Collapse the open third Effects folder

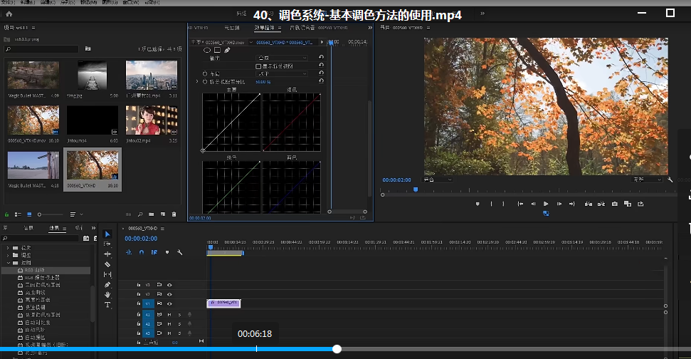point(8,263)
